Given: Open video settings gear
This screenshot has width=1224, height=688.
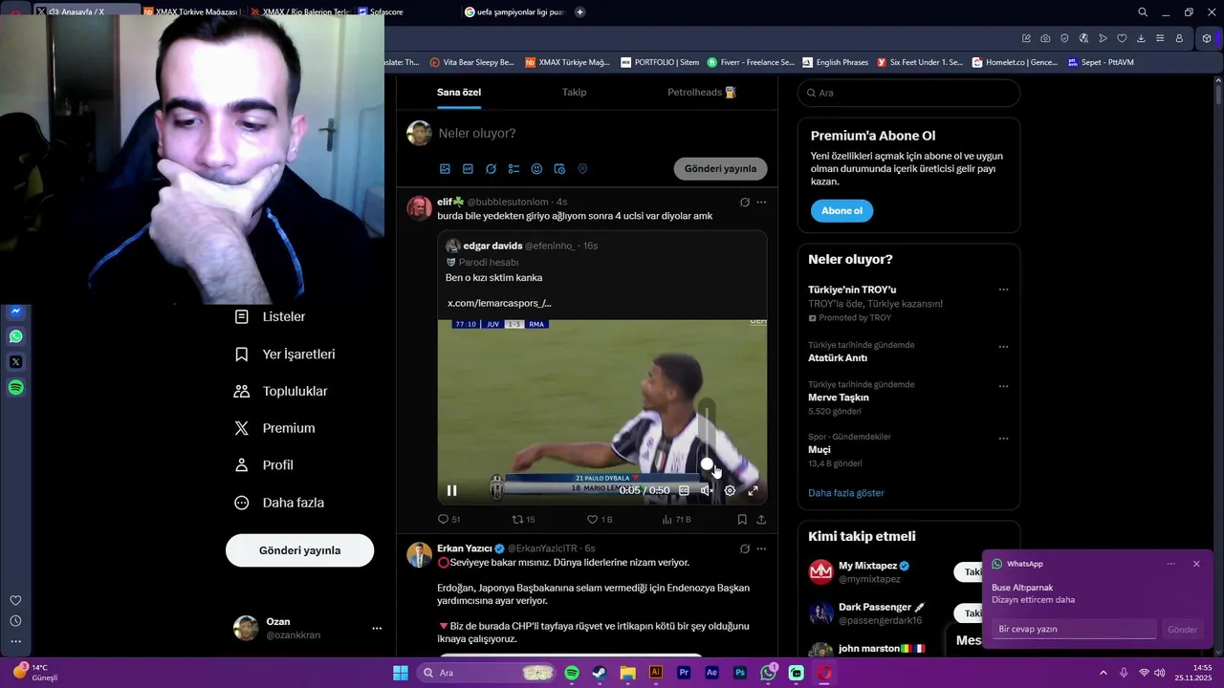Looking at the screenshot, I should tap(730, 490).
